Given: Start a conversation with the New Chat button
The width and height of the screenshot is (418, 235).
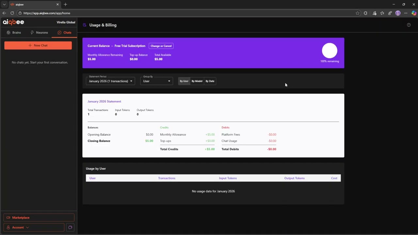Looking at the screenshot, I should pyautogui.click(x=38, y=45).
